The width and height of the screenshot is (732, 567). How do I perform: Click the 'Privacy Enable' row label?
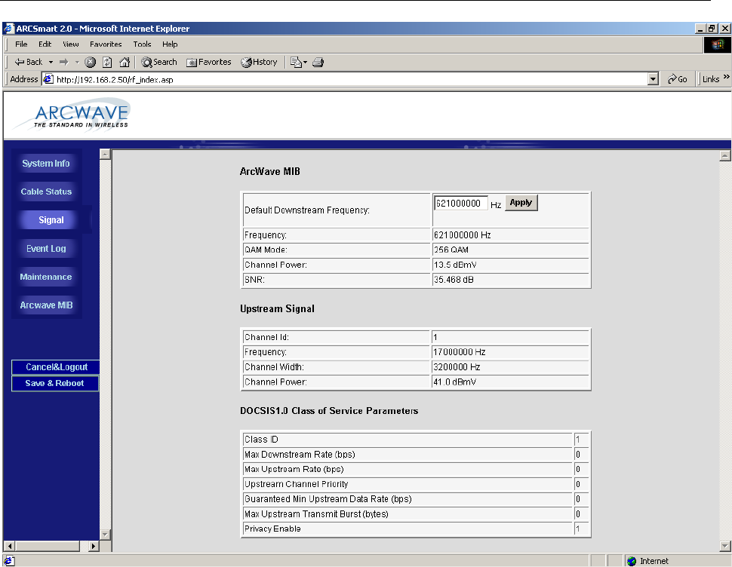272,529
